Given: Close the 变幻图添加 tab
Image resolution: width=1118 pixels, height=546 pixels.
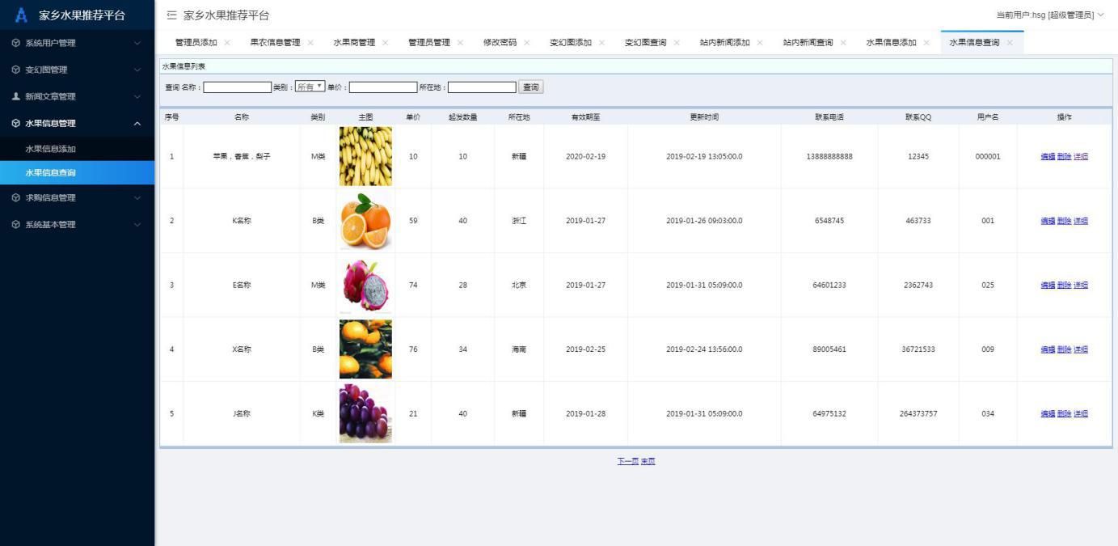Looking at the screenshot, I should tap(601, 43).
